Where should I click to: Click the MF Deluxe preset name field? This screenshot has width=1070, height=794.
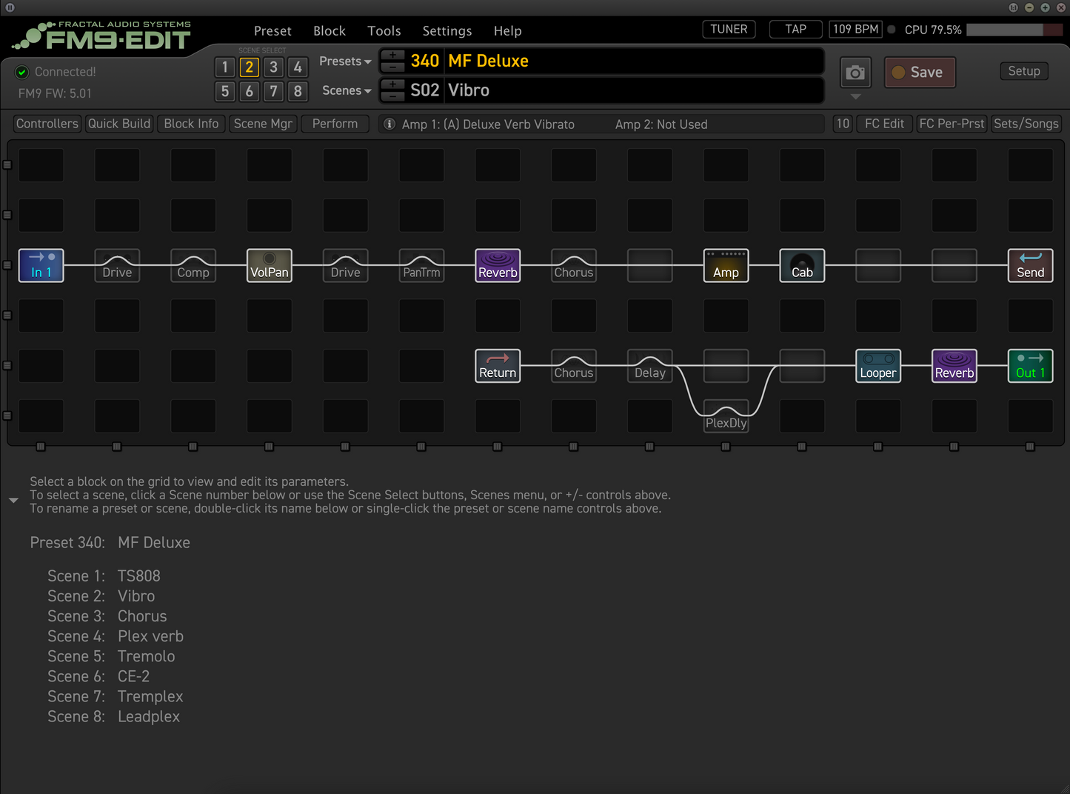(x=634, y=61)
